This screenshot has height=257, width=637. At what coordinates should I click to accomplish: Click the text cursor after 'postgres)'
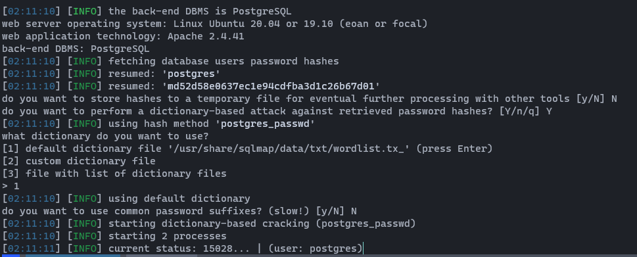(363, 248)
